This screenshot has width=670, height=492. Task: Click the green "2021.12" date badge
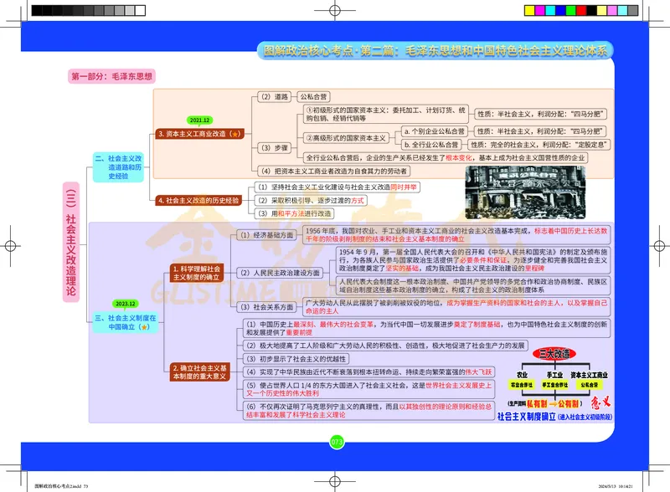click(199, 120)
